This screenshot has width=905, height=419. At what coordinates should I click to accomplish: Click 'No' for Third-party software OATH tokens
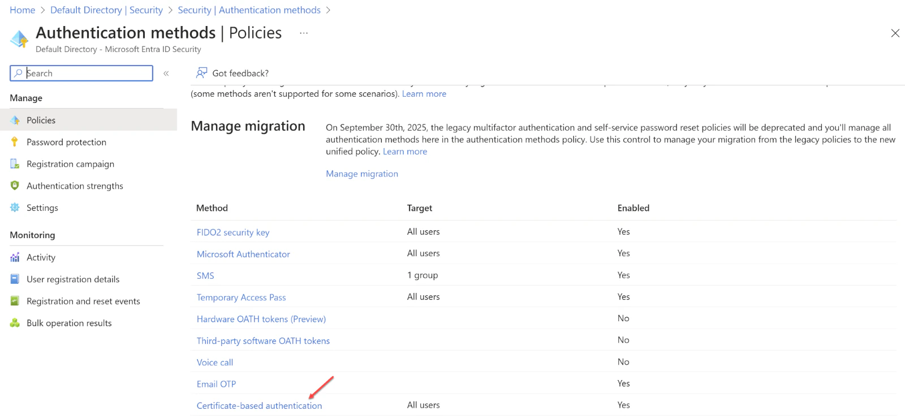[623, 340]
